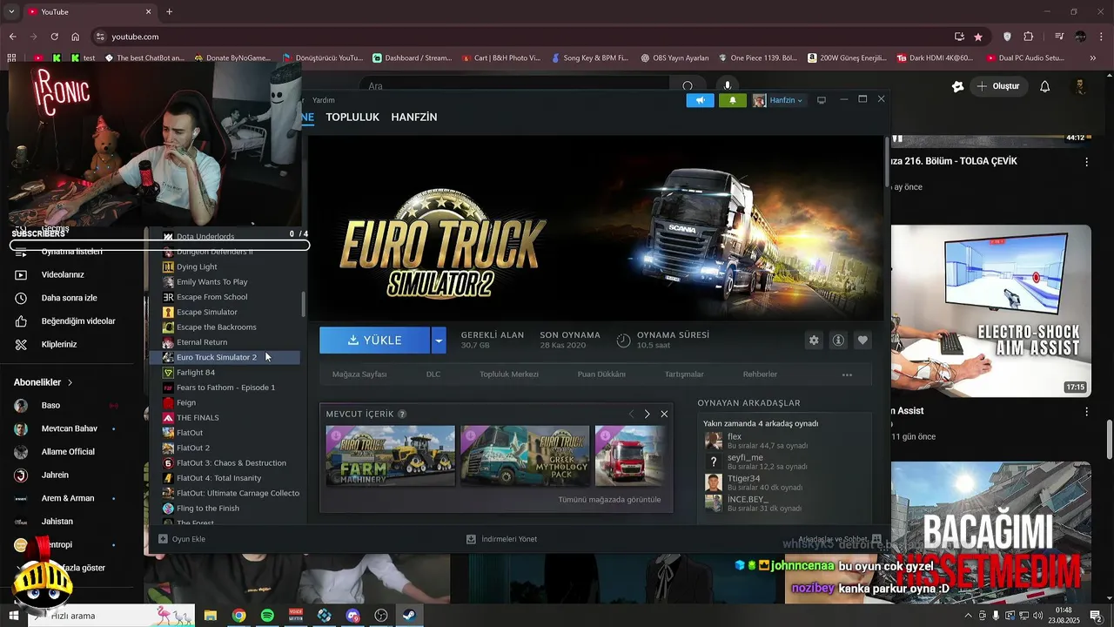Screen dimensions: 1114x627
Task: Click YouTube Oluştur button
Action: coord(999,86)
